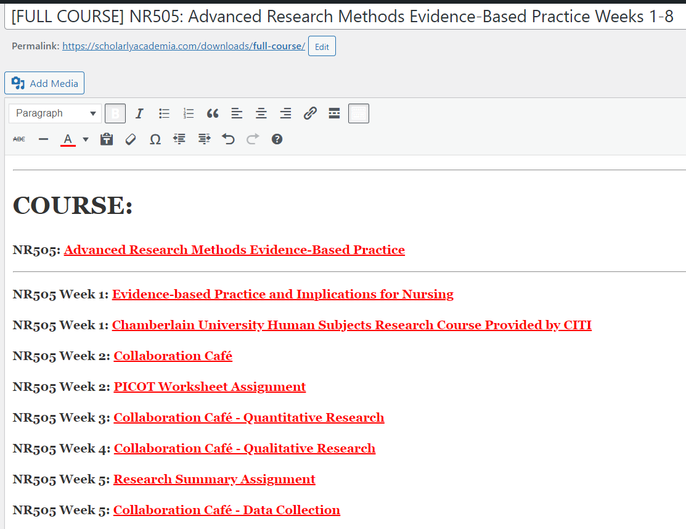Open the keyboard shortcuts help
Viewport: 686px width, 529px height.
click(277, 139)
